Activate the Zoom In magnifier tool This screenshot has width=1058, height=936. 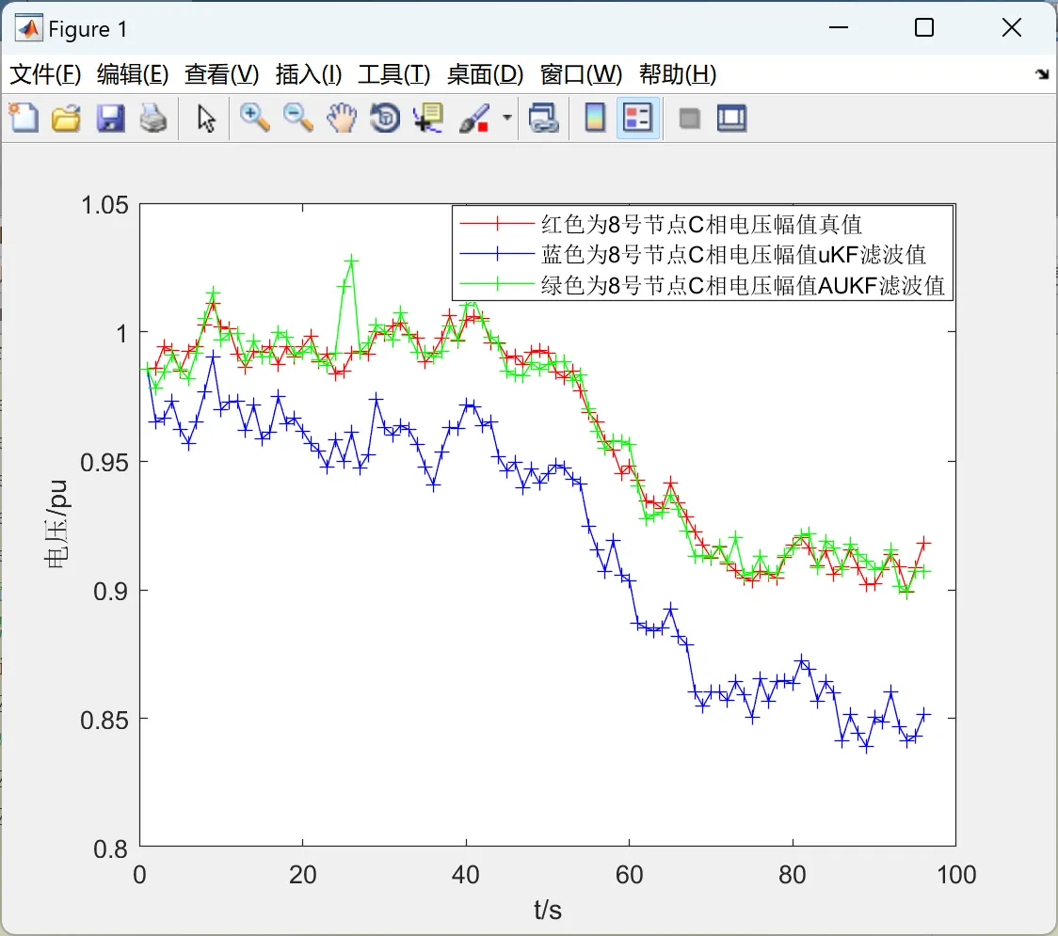pyautogui.click(x=254, y=118)
